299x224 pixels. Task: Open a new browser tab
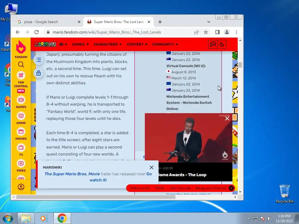(x=160, y=22)
